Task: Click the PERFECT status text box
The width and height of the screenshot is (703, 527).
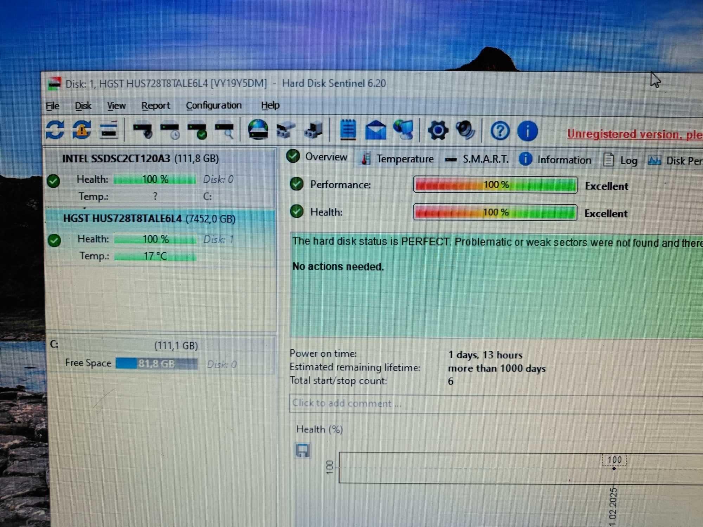Action: point(496,285)
